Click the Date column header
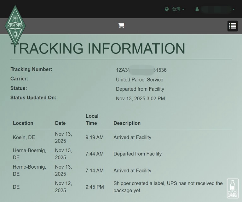The width and height of the screenshot is (242, 202). click(x=60, y=123)
